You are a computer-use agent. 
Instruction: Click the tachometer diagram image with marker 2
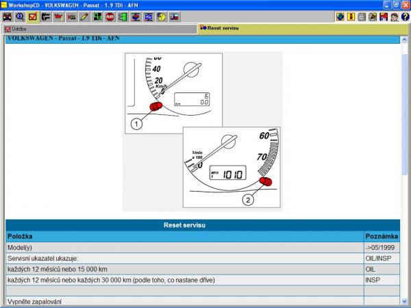tap(232, 168)
